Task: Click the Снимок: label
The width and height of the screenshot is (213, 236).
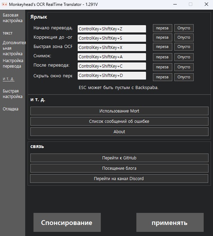Action: tap(42, 56)
